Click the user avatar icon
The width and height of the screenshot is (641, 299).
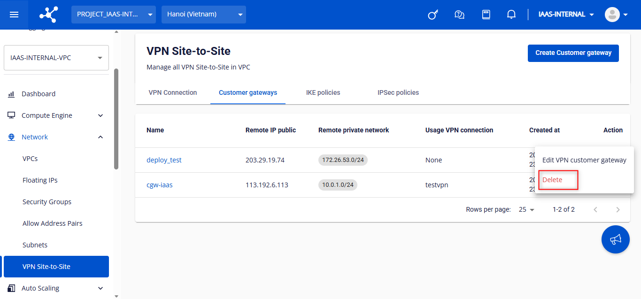click(612, 15)
